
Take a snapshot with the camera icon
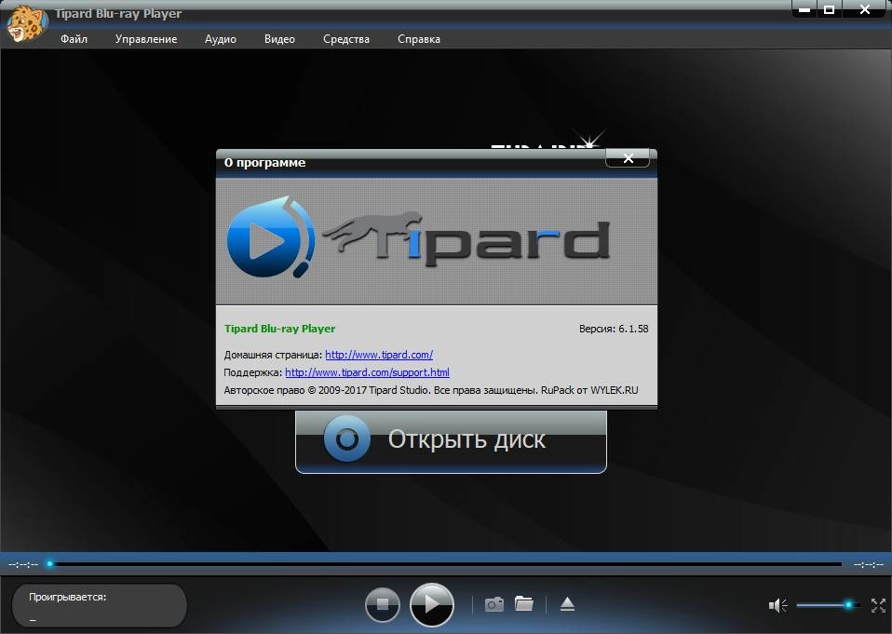pyautogui.click(x=493, y=604)
